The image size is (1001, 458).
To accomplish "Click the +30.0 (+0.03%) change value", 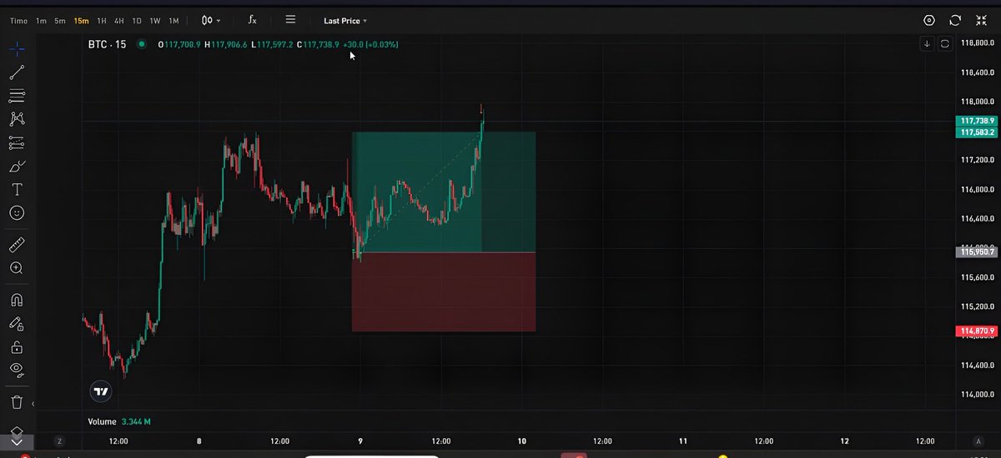I will (x=370, y=44).
